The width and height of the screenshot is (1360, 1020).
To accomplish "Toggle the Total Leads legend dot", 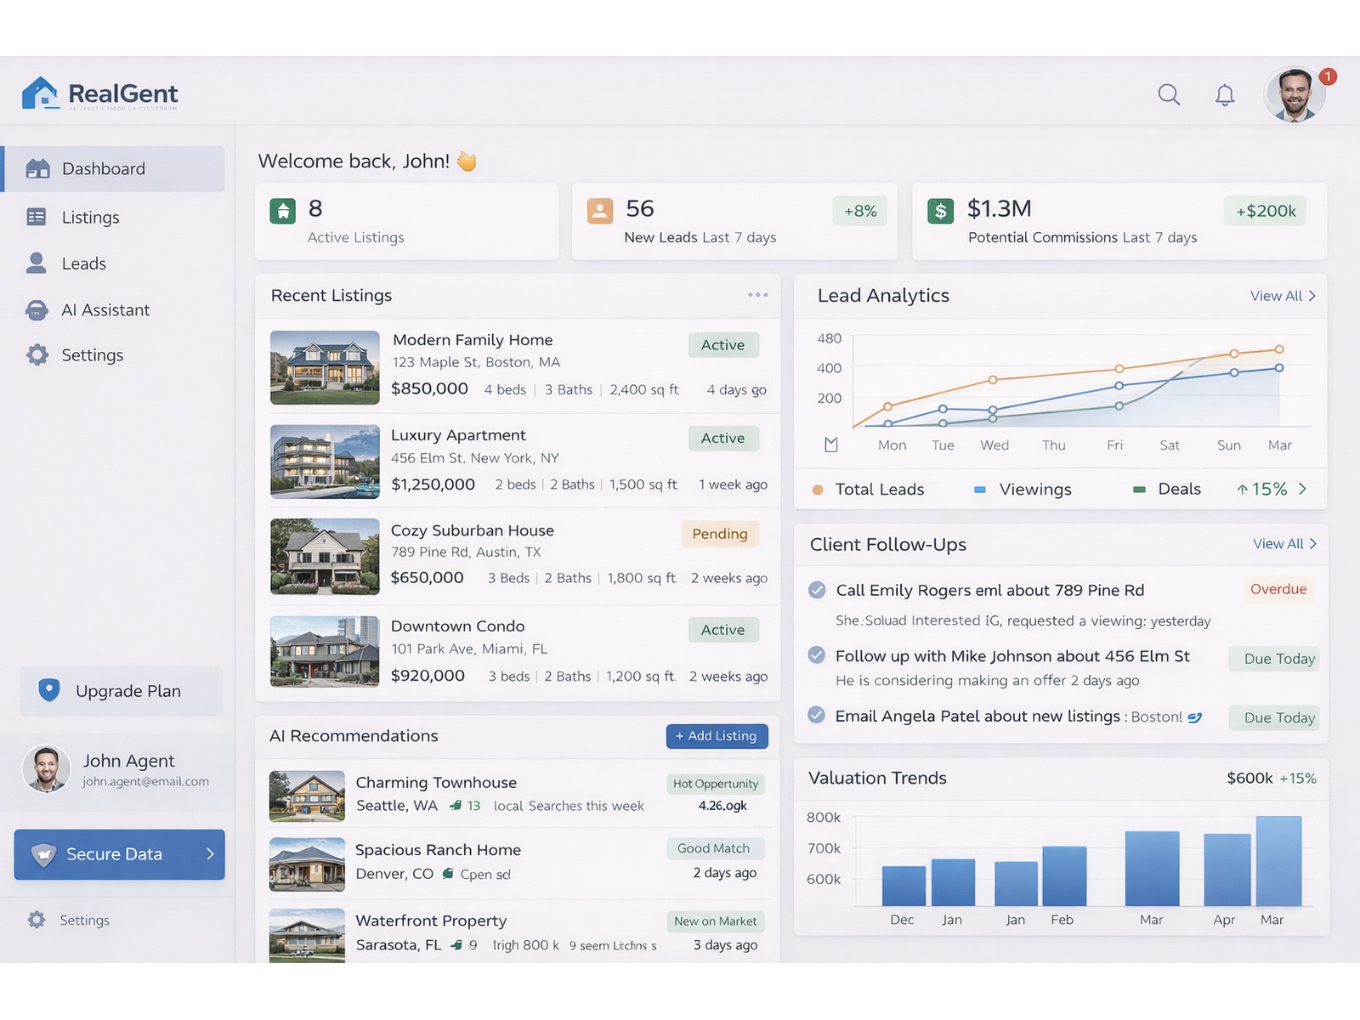I will [x=818, y=490].
